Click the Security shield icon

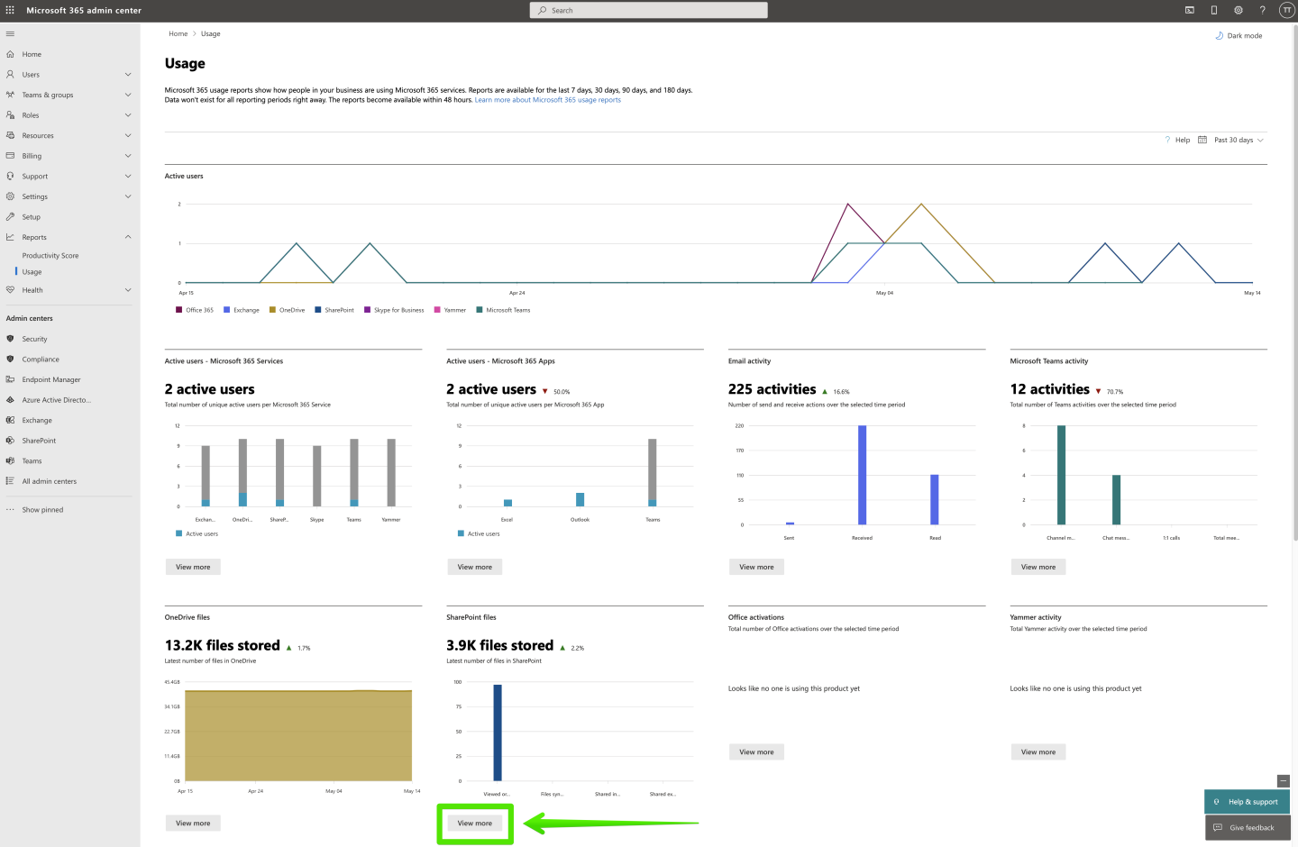coord(10,339)
